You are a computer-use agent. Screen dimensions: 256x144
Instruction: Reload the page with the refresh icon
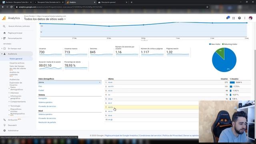point(12,7)
